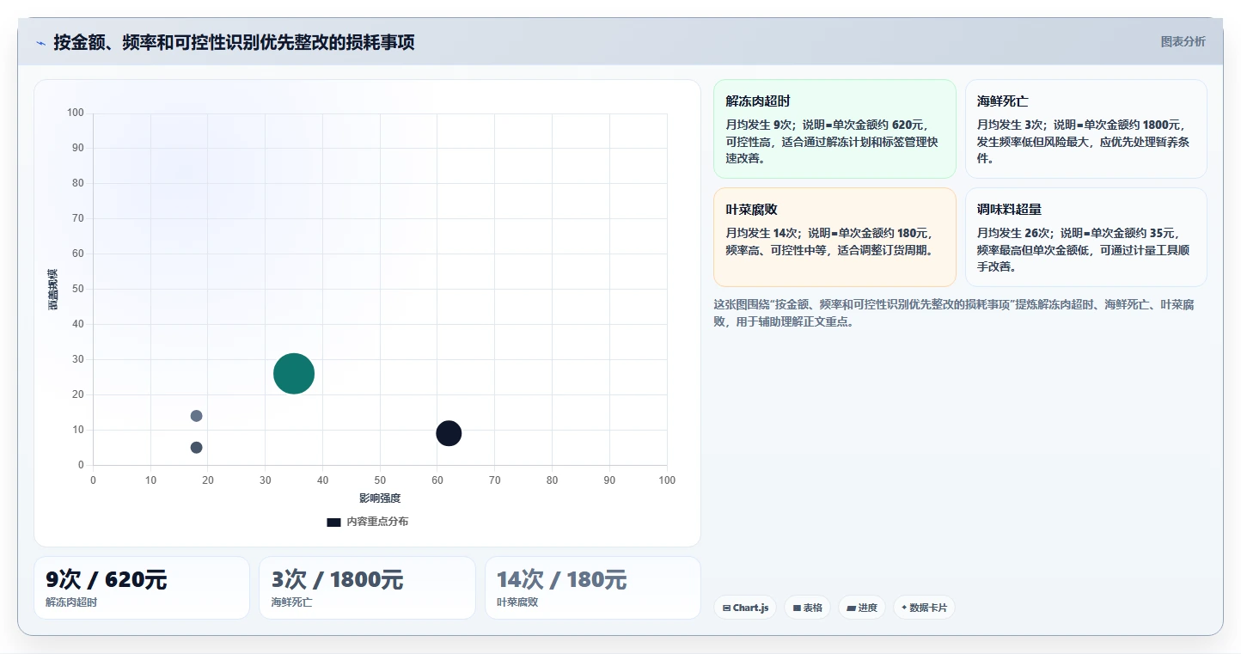Click the x-axis tick value 100
1241x654 pixels.
click(x=667, y=480)
